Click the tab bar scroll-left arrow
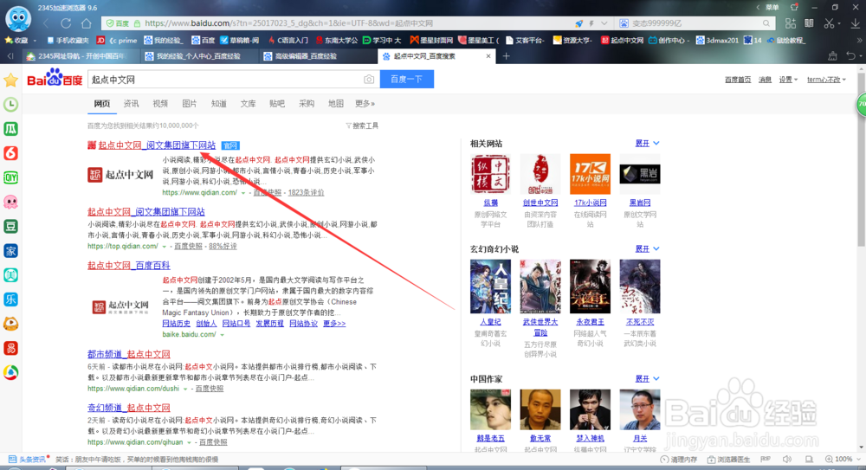866x470 pixels. click(10, 55)
